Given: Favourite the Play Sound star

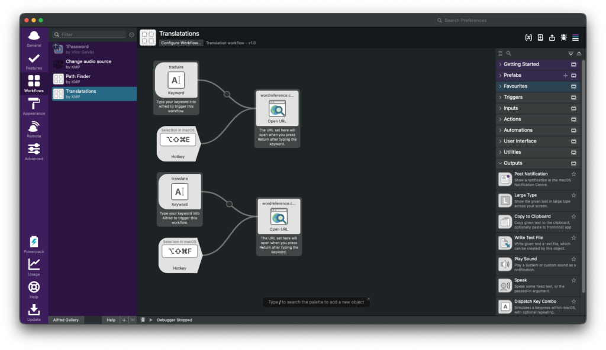Looking at the screenshot, I should (x=574, y=259).
